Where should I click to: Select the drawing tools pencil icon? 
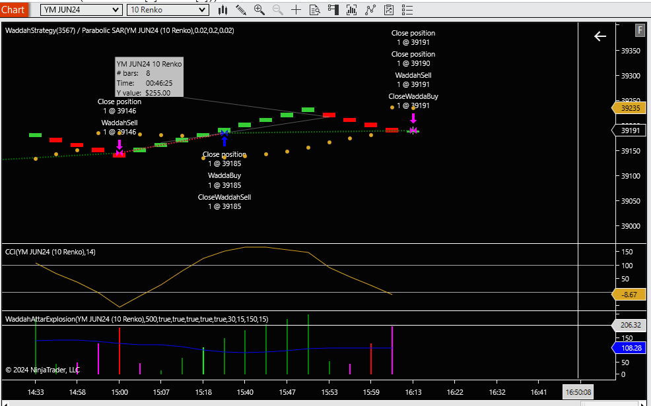point(241,10)
